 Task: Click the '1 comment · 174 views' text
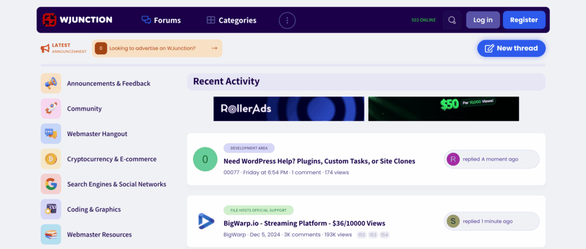tap(320, 172)
